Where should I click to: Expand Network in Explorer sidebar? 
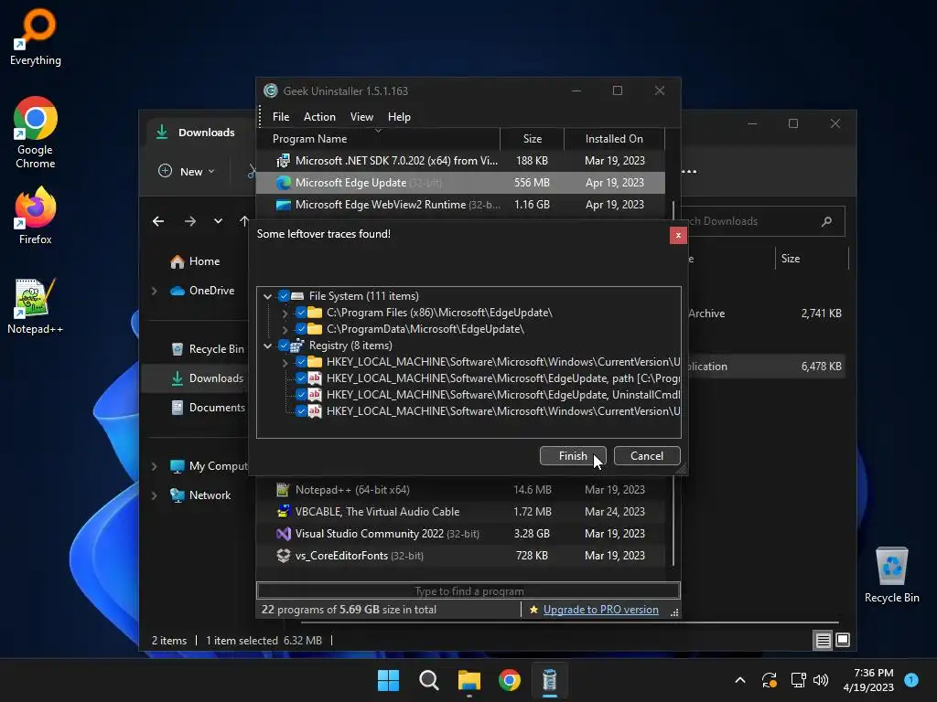click(154, 495)
